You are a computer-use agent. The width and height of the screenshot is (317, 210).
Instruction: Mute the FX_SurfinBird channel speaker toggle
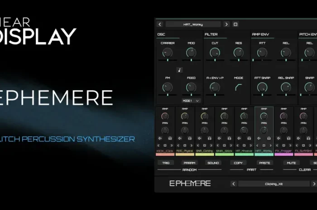pyautogui.click(x=298, y=138)
